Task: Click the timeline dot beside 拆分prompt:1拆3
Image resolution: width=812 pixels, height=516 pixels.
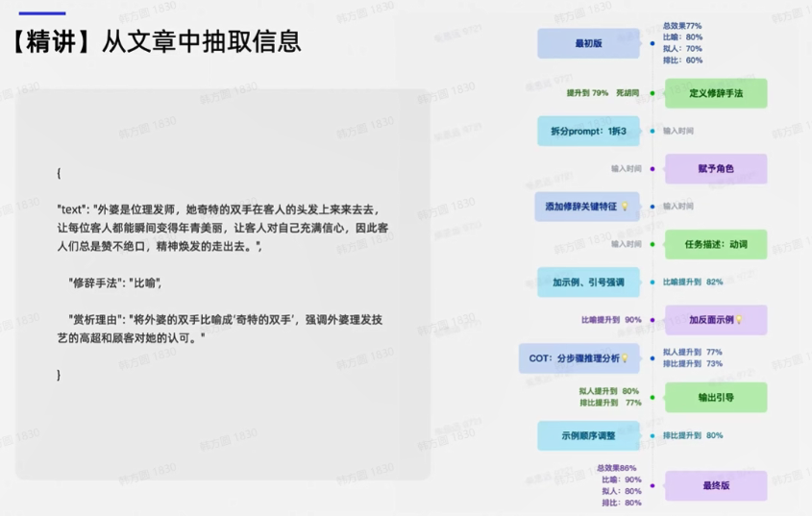Action: 652,131
